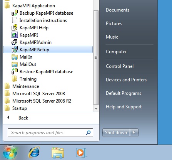Viewport: 172px width, 160px height.
Task: Go Back to the main Start menu
Action: click(x=23, y=118)
